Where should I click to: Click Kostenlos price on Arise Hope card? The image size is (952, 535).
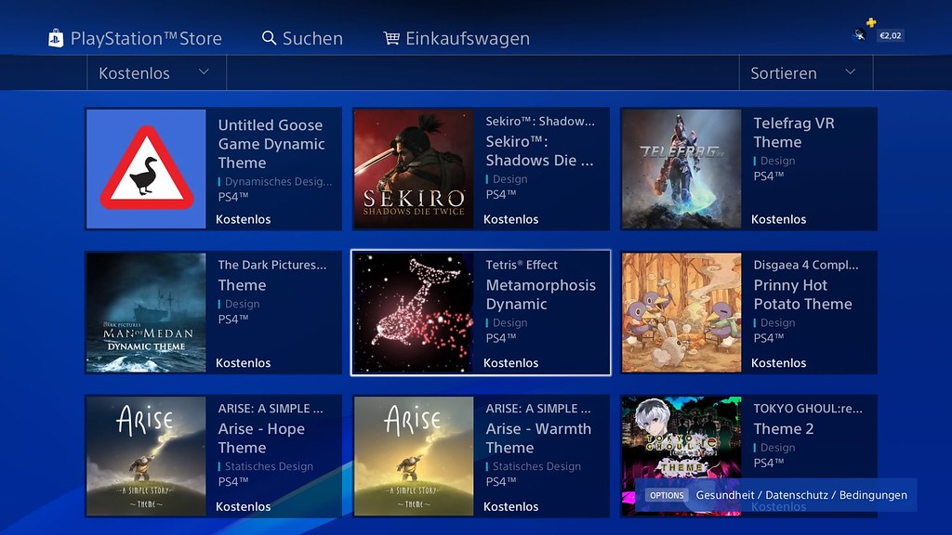click(x=243, y=506)
